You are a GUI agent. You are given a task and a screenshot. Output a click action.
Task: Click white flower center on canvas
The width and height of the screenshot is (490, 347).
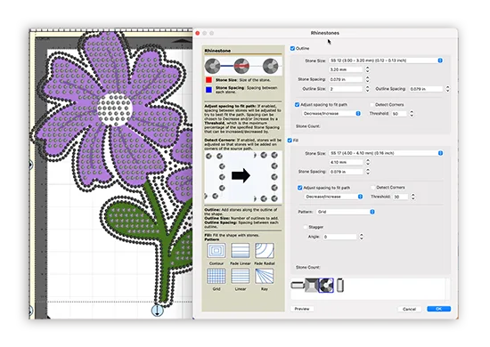[x=115, y=109]
